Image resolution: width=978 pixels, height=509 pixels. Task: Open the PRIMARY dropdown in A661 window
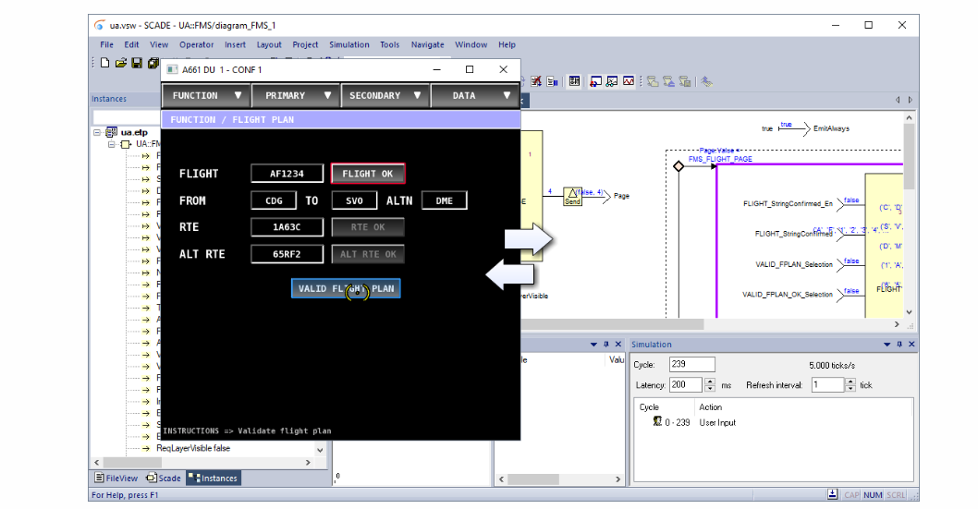pos(297,95)
